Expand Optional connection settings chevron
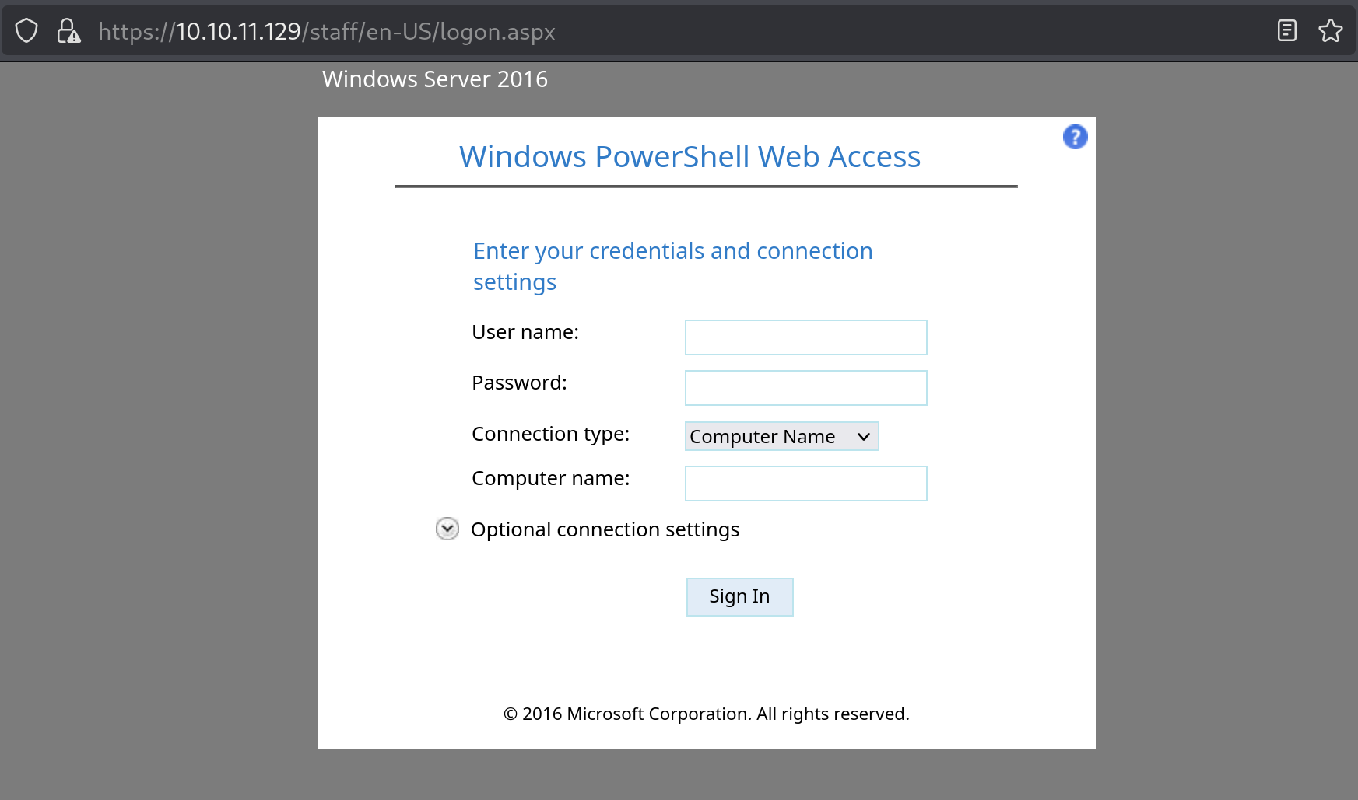 pos(447,529)
